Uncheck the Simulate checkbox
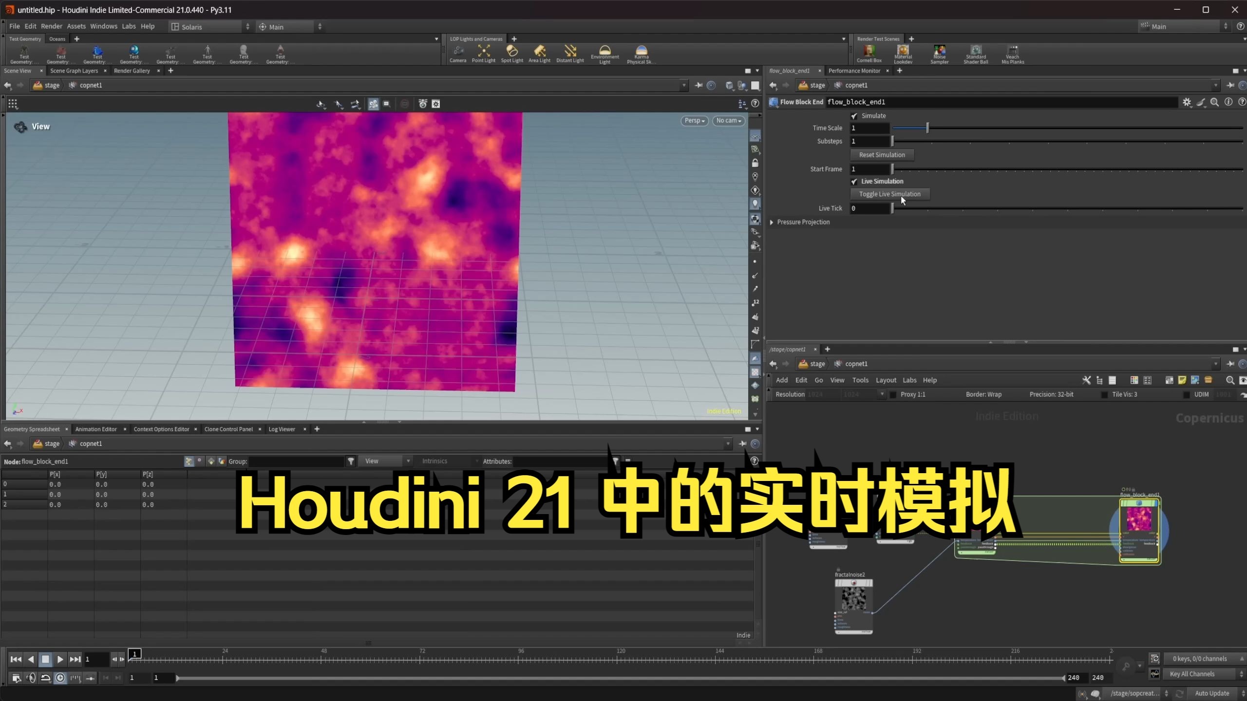Image resolution: width=1247 pixels, height=701 pixels. pos(854,116)
